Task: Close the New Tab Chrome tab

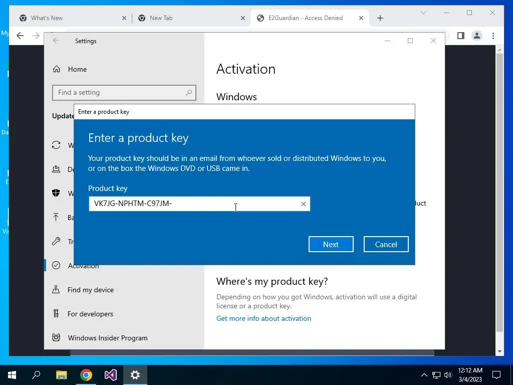Action: coord(243,19)
